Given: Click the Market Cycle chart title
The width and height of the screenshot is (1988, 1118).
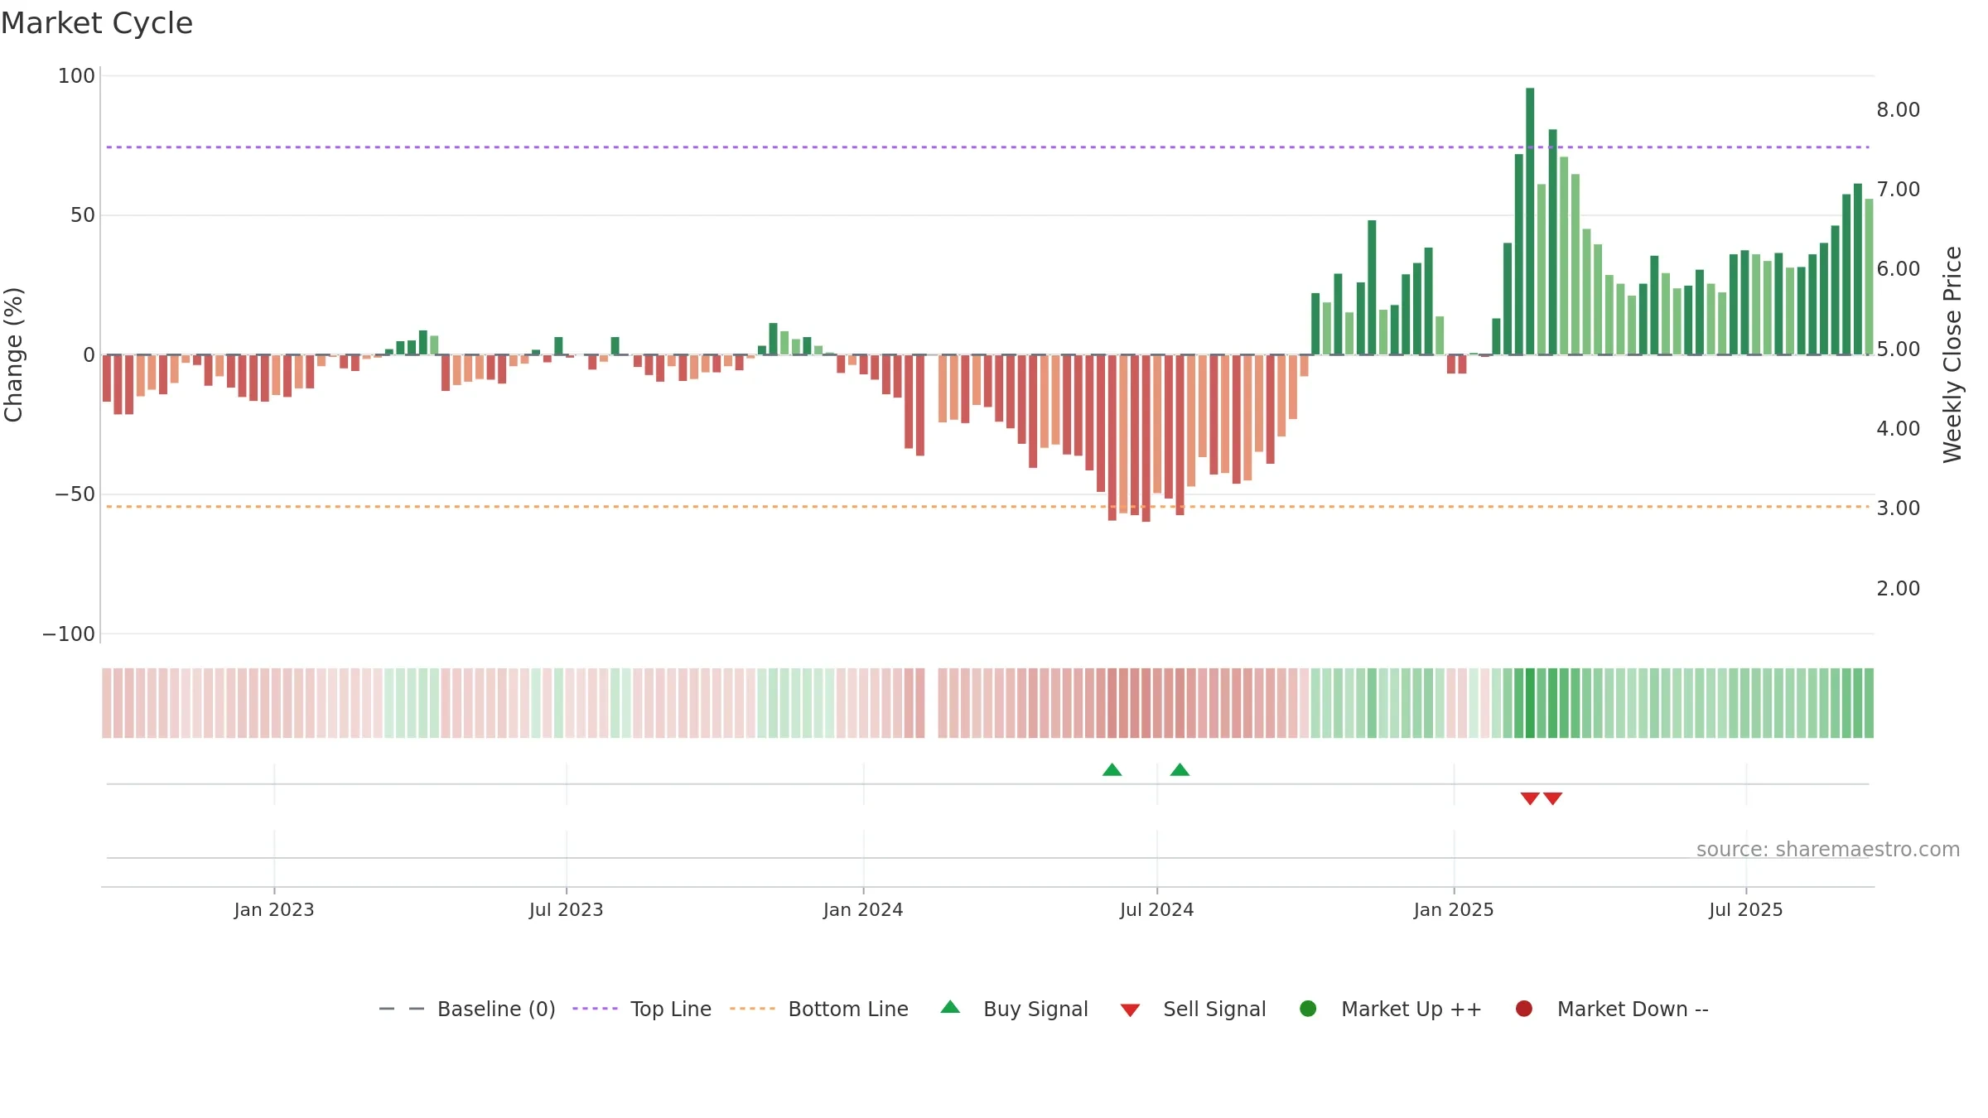Looking at the screenshot, I should tap(97, 23).
